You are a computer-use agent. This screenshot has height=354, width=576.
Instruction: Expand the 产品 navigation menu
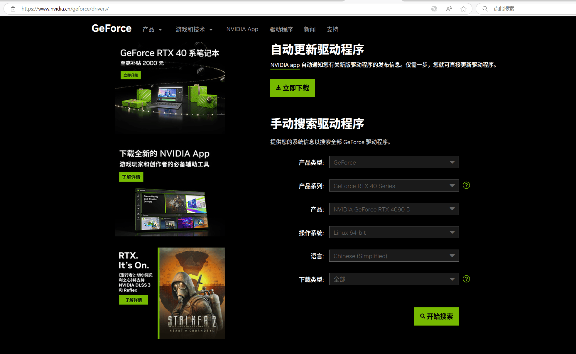(x=152, y=29)
